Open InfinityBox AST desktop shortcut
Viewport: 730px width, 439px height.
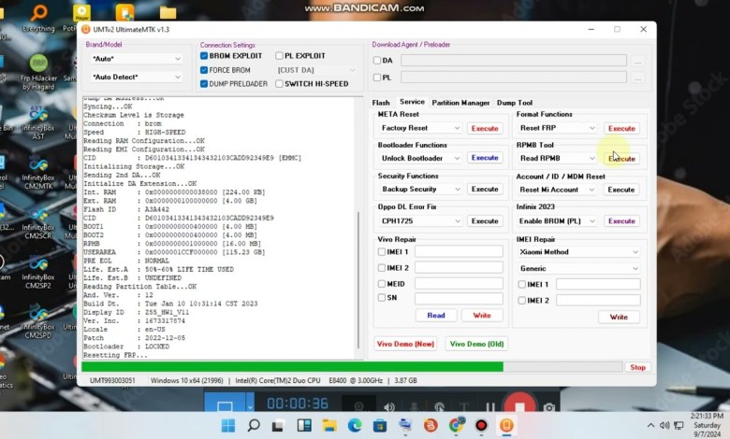click(x=38, y=122)
